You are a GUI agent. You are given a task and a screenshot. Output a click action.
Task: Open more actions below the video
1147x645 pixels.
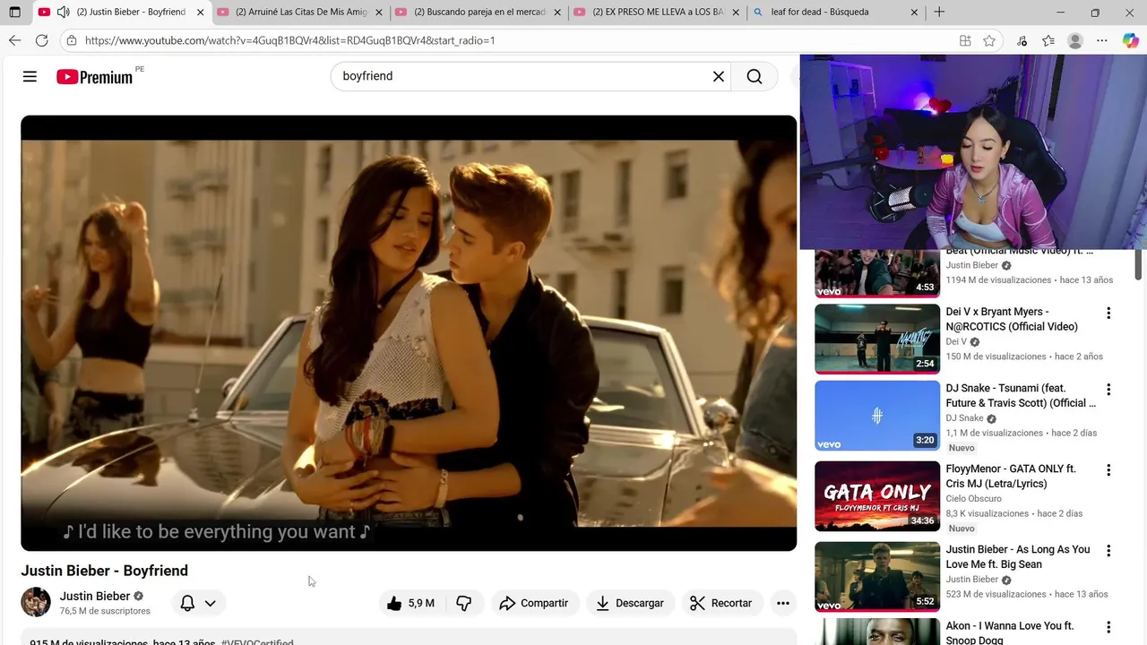click(x=782, y=603)
